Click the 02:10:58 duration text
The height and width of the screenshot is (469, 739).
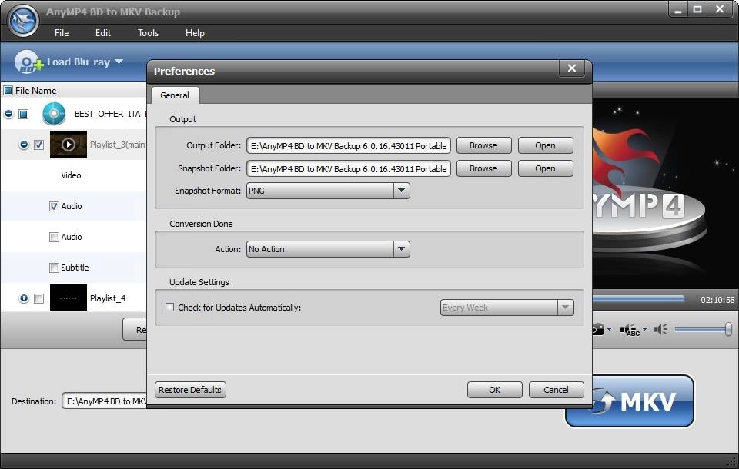tap(717, 300)
